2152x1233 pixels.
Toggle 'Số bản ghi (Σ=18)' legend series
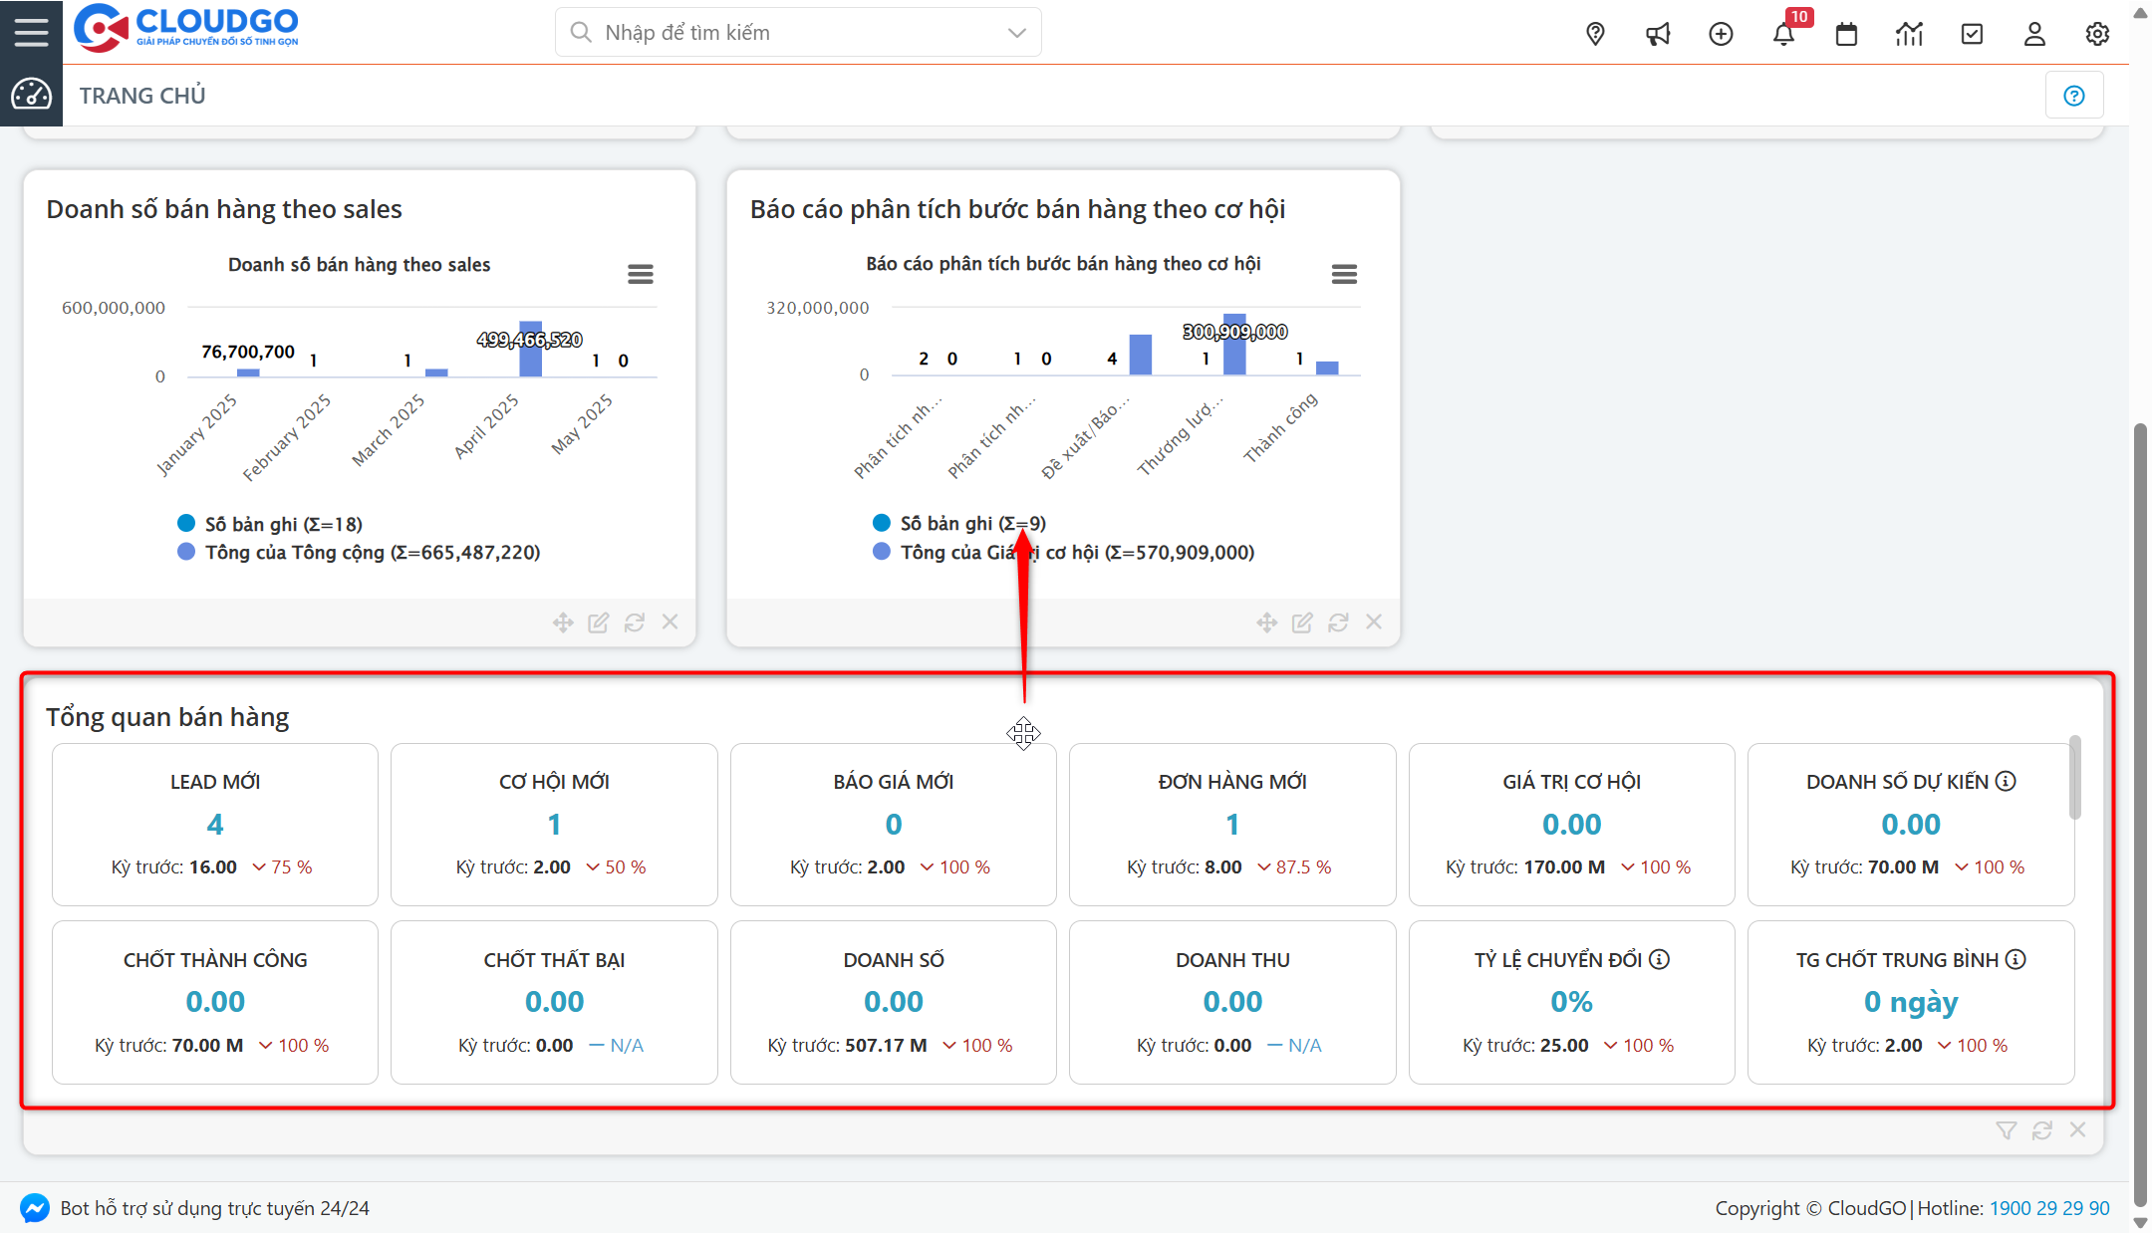click(x=283, y=524)
